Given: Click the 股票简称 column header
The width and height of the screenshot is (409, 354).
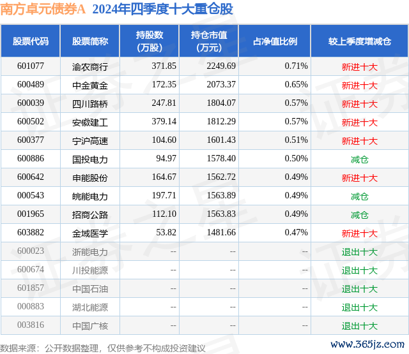Looking at the screenshot, I should pyautogui.click(x=90, y=41).
